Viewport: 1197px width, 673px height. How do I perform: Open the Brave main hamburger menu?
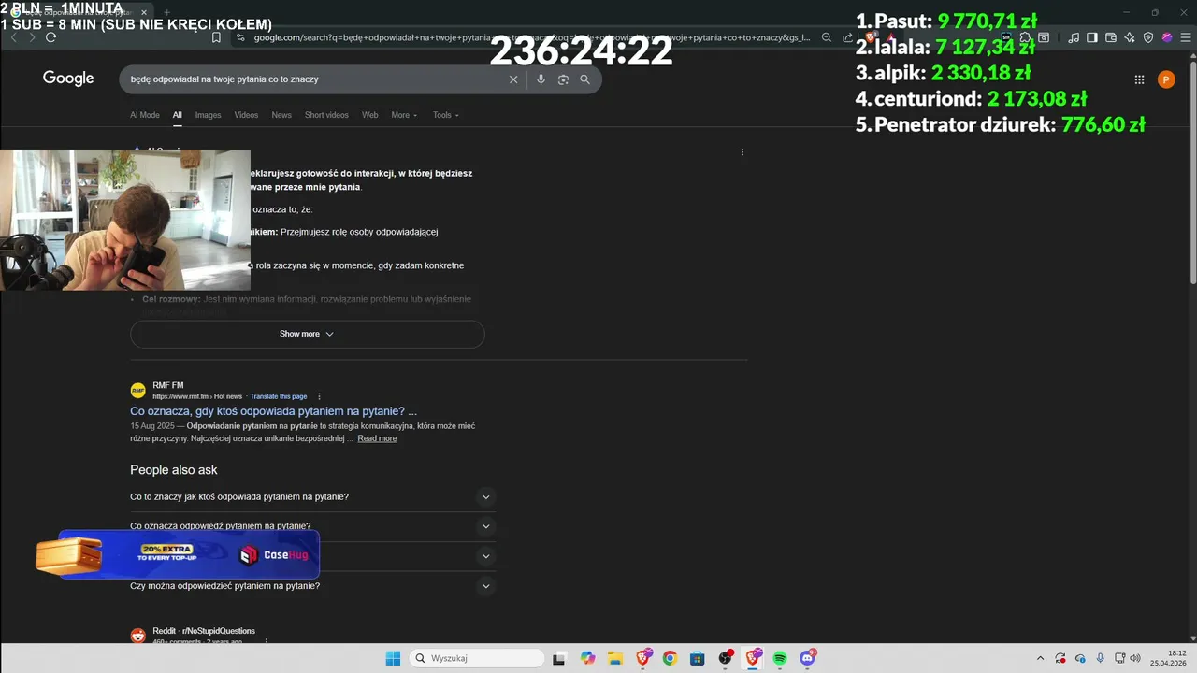(1184, 37)
